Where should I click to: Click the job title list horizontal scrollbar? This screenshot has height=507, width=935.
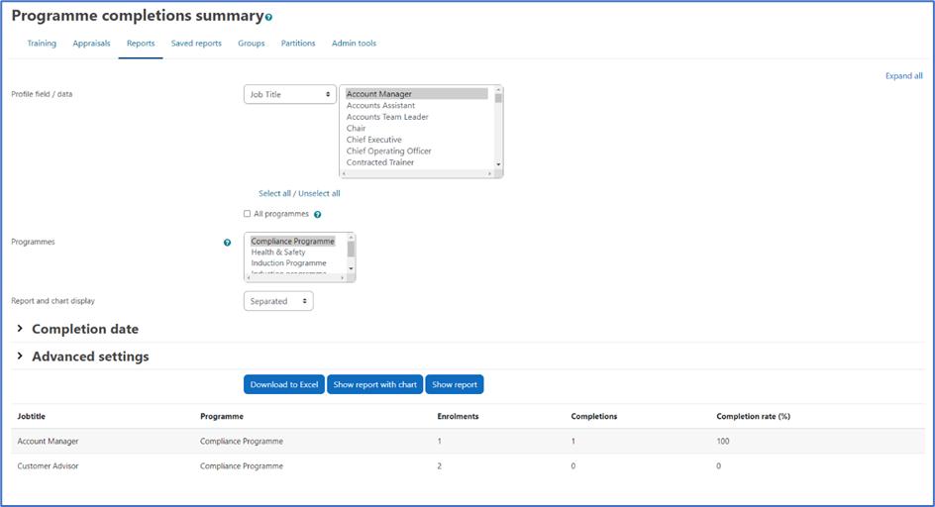416,173
